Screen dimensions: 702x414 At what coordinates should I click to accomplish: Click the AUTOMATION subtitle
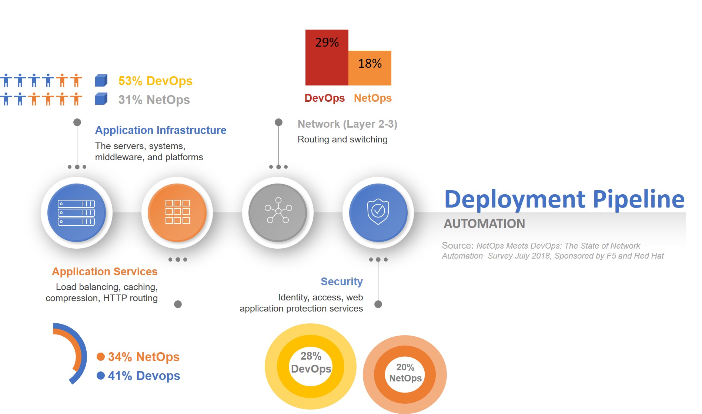pos(484,224)
